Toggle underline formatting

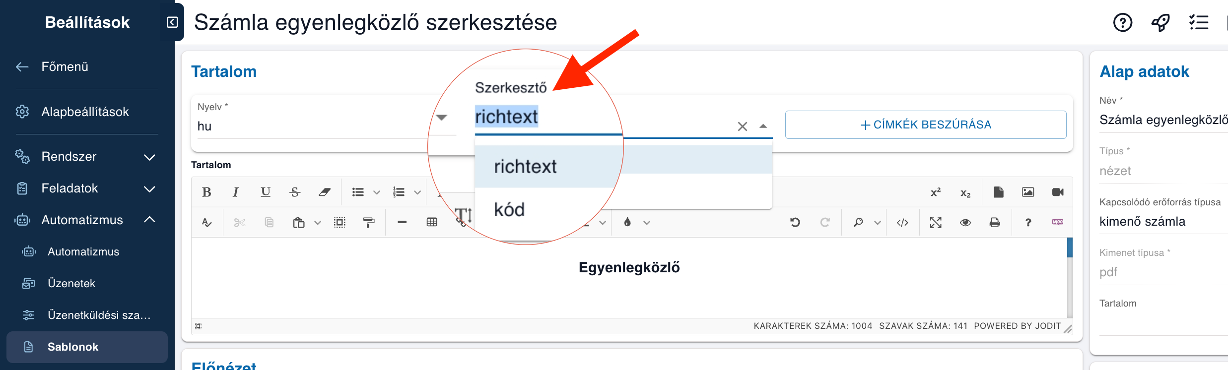(266, 192)
